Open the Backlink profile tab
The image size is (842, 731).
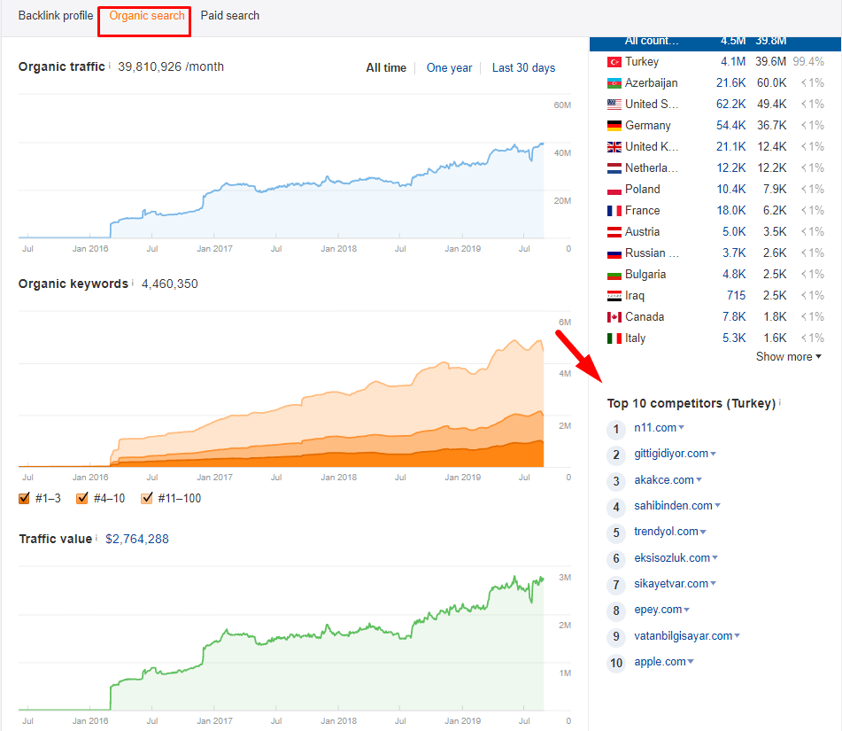pyautogui.click(x=55, y=16)
